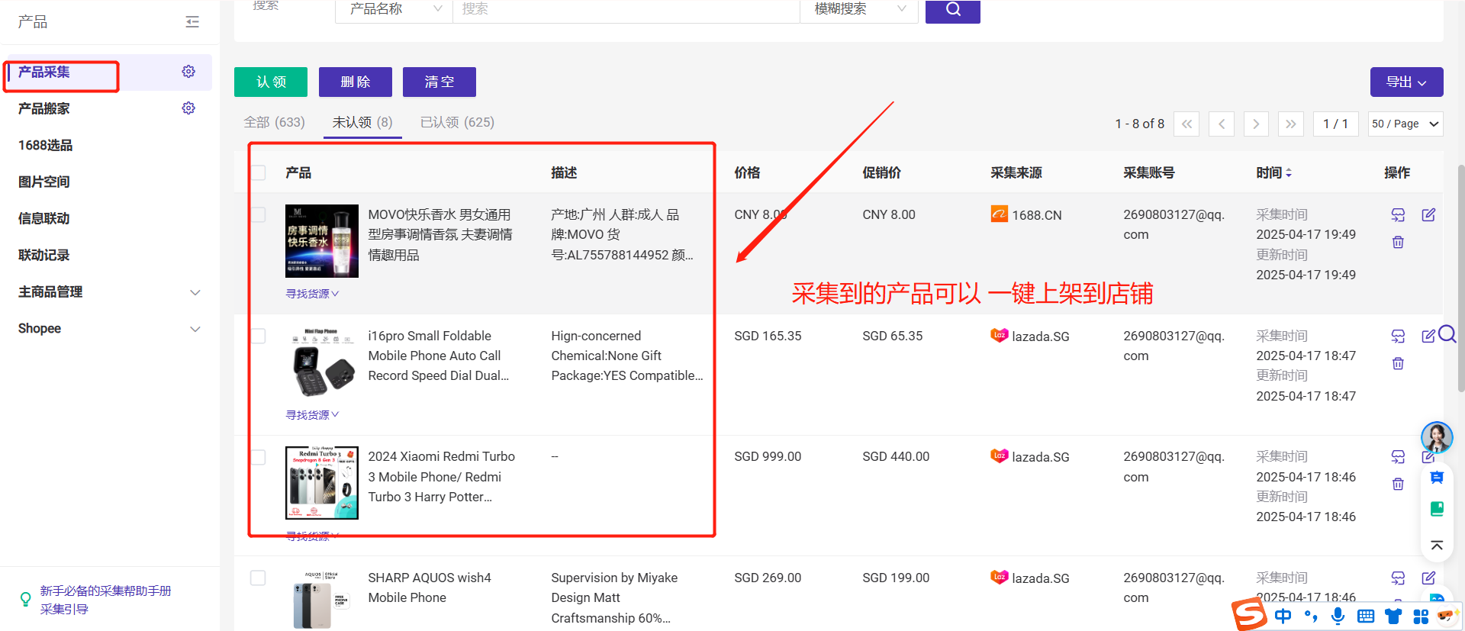The height and width of the screenshot is (631, 1465).
Task: Open the 新手必备的采集帮助手册 link
Action: point(105,591)
